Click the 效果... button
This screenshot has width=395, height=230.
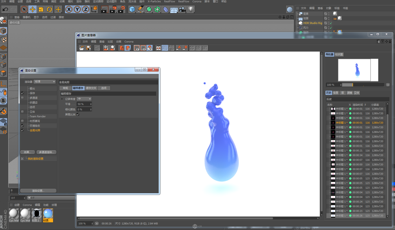tap(28, 152)
